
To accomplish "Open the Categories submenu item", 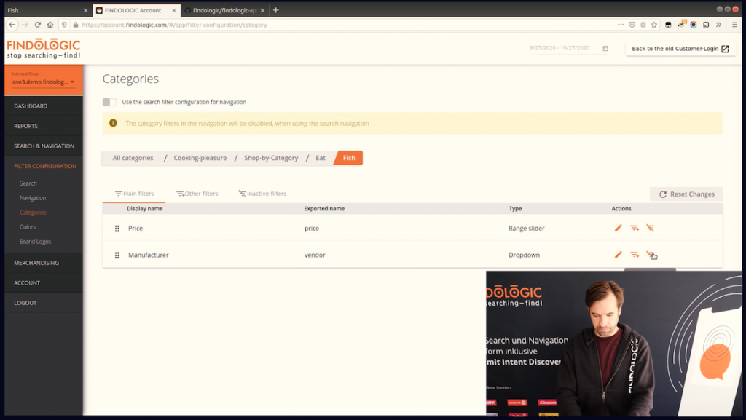I will pos(33,213).
